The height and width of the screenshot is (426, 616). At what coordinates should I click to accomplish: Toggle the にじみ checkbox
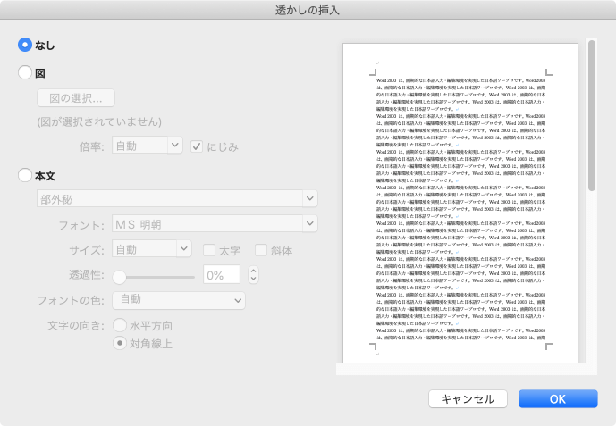click(197, 146)
